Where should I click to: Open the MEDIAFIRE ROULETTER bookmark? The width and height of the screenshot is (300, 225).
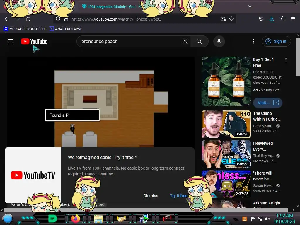coord(25,29)
